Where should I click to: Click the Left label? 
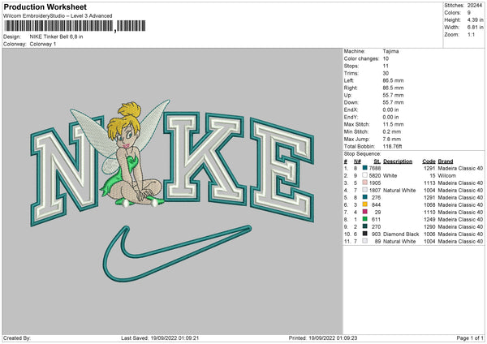pos(349,80)
